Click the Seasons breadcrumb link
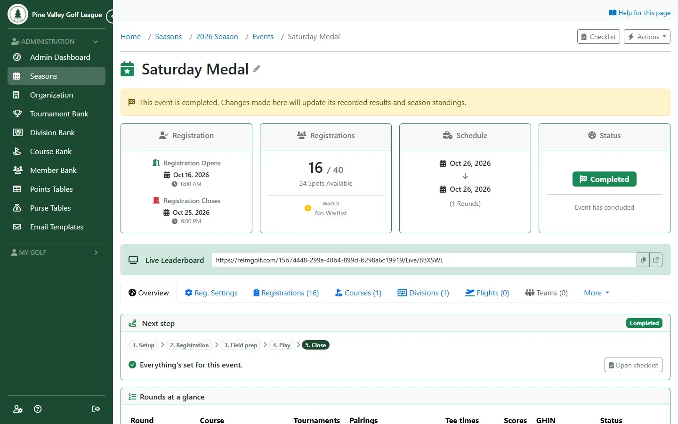678x424 pixels. 168,37
